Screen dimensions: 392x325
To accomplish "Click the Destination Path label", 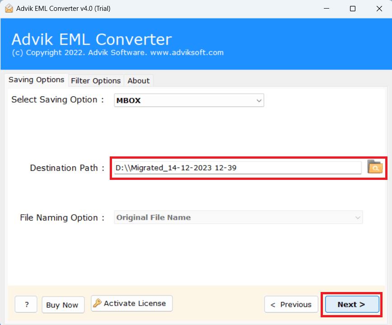I will pos(67,168).
